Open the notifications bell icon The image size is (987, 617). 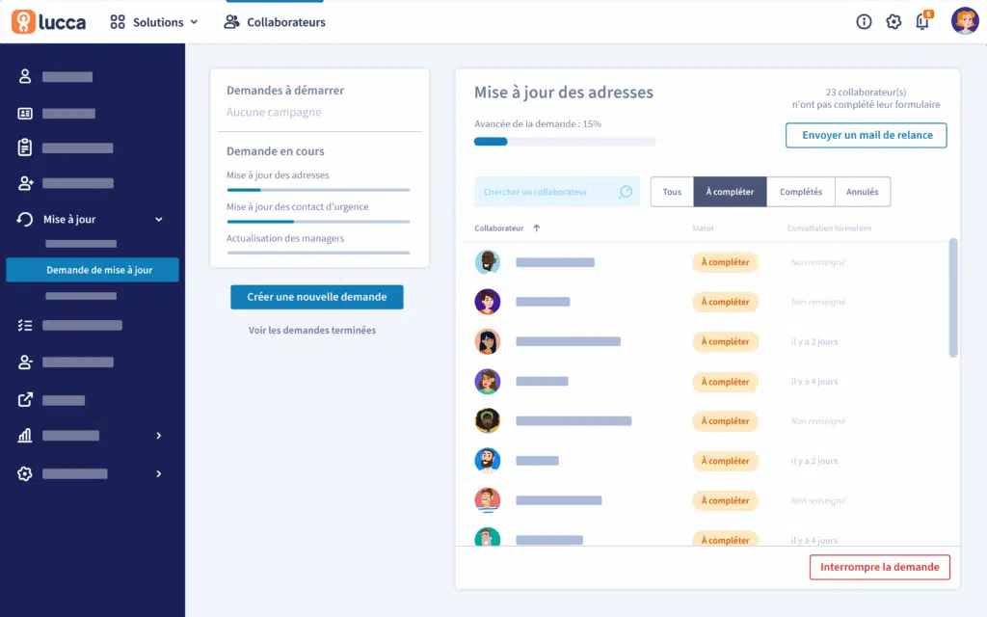click(922, 21)
